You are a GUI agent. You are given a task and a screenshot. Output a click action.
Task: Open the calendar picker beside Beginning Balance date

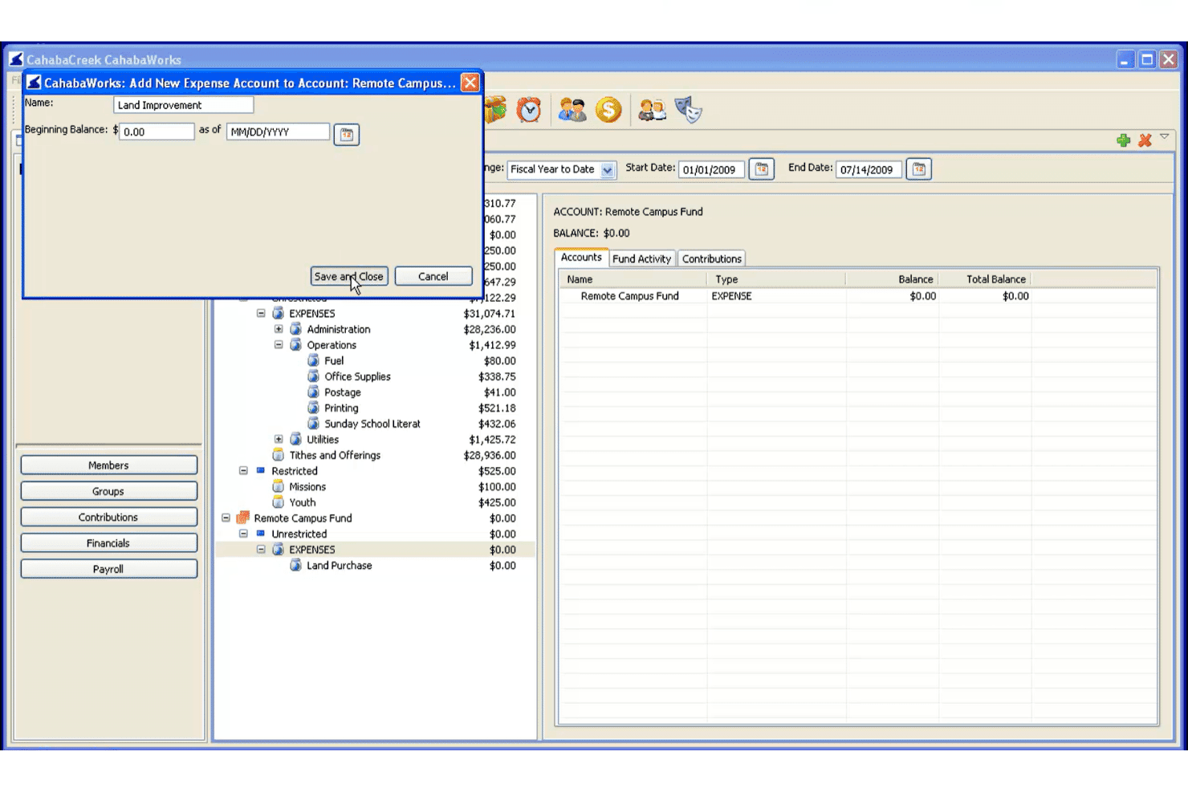(x=347, y=134)
